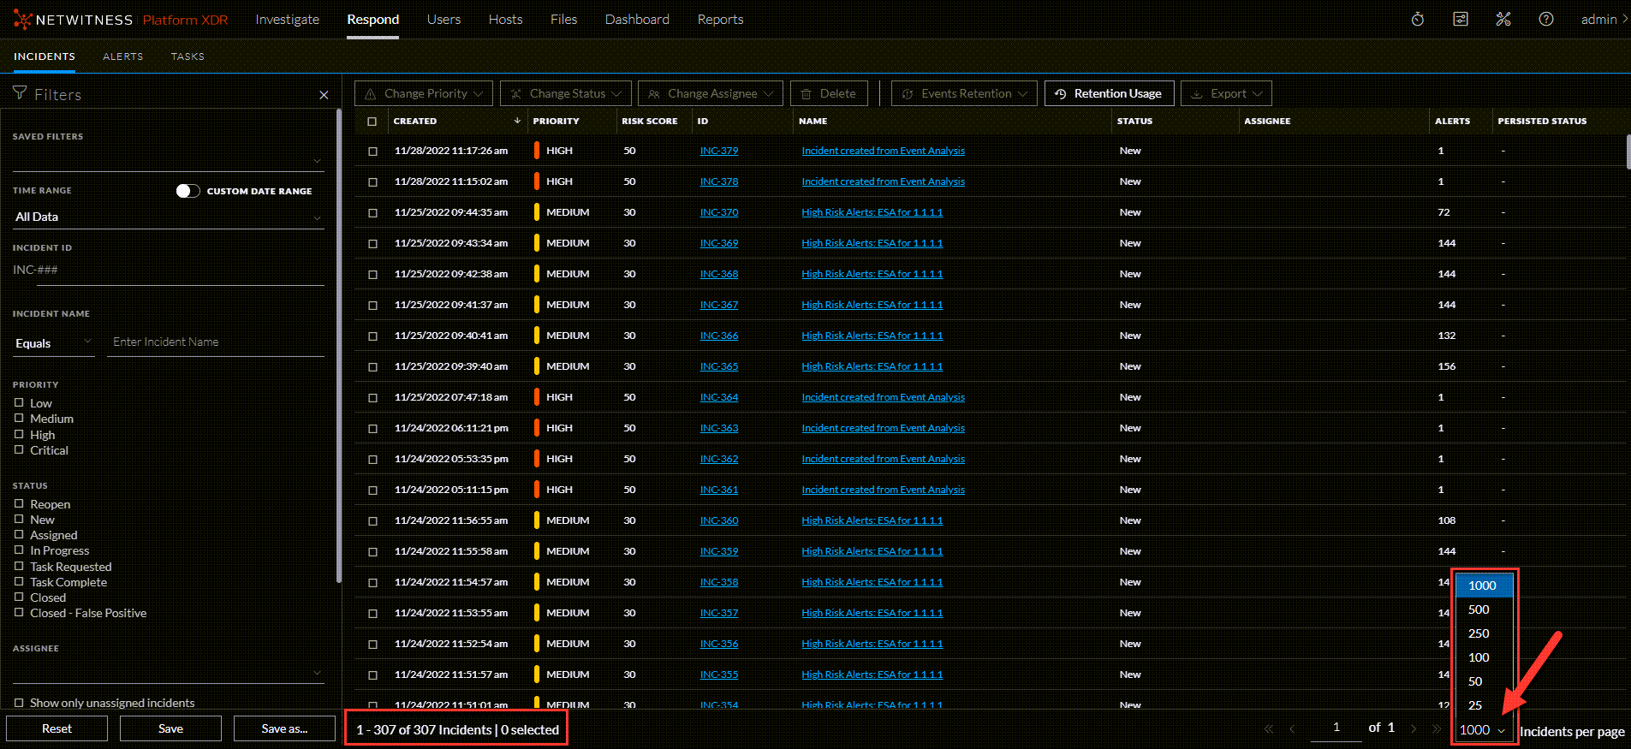Click the stopwatch icon in top bar
Screen dimensions: 1631x749
(1418, 19)
